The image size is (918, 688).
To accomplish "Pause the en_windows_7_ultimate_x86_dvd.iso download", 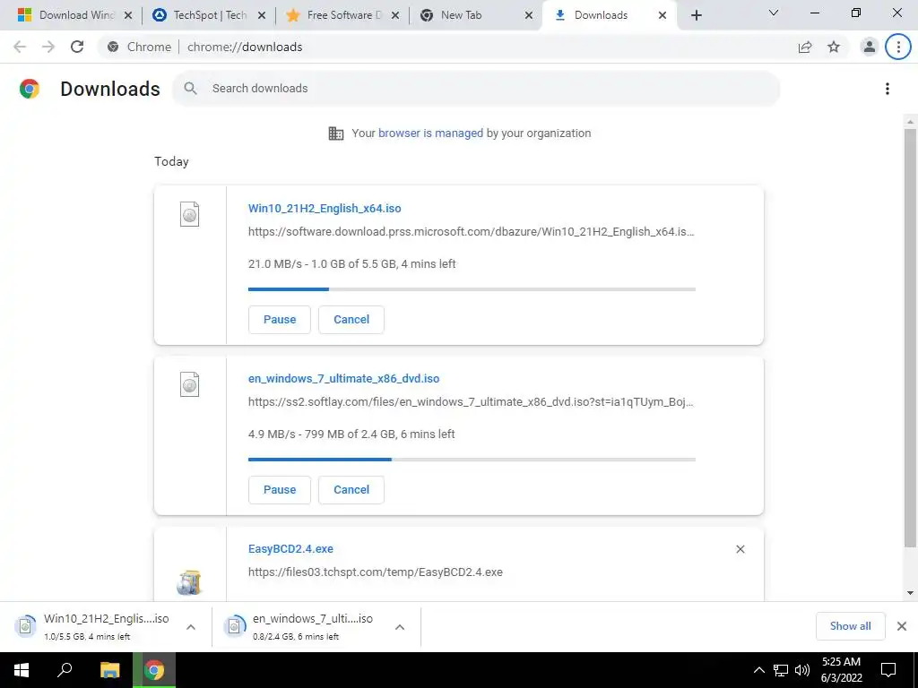I will click(x=280, y=490).
